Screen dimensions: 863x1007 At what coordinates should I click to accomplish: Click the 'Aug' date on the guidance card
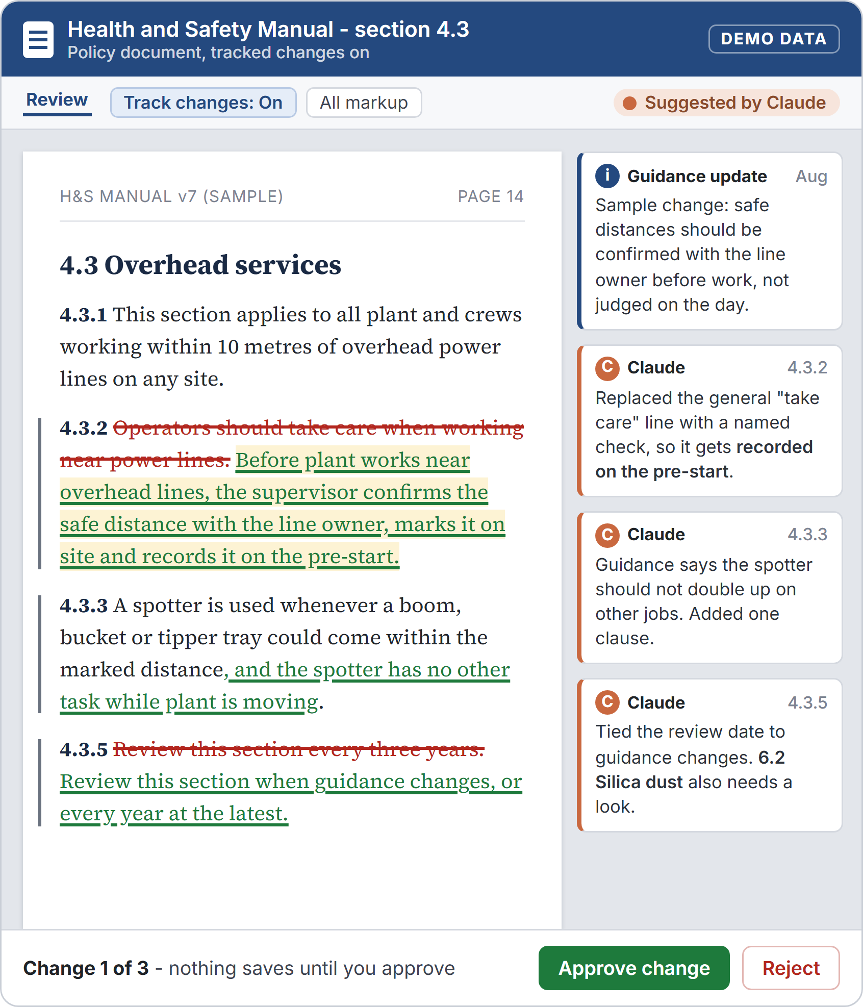point(811,177)
